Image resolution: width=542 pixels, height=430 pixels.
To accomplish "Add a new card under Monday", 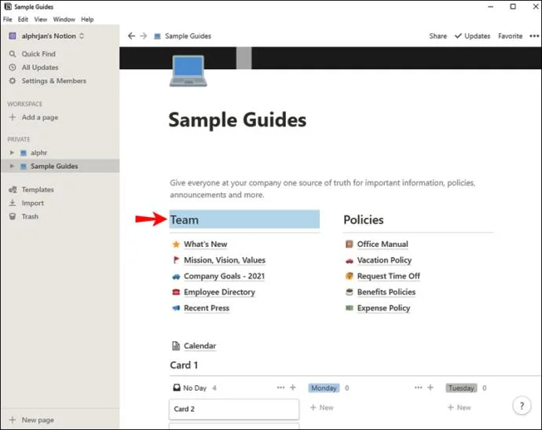I will coord(322,407).
